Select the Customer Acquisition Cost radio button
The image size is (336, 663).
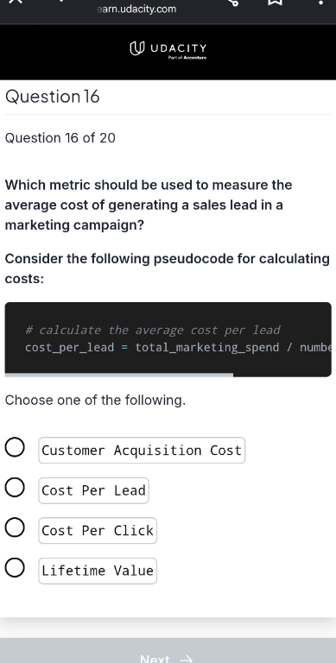point(15,448)
